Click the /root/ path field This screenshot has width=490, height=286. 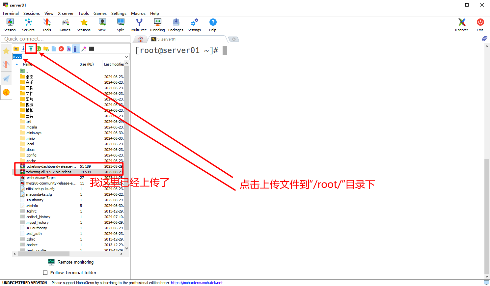(x=68, y=57)
